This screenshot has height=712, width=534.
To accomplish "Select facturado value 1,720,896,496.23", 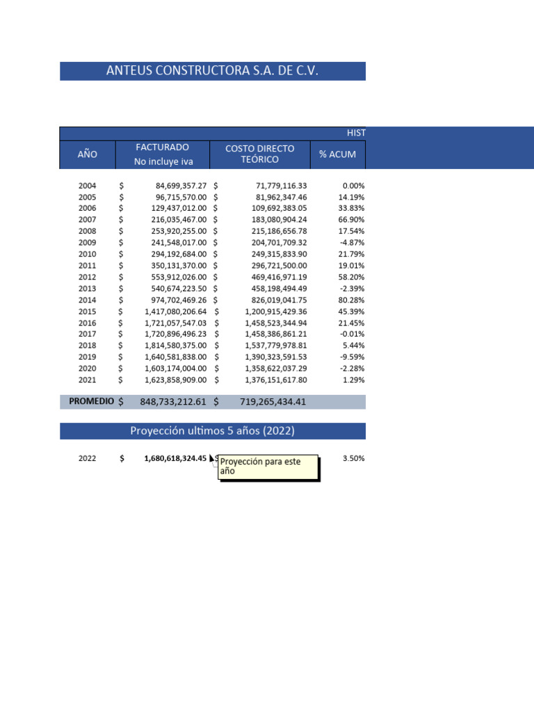I will coord(176,334).
